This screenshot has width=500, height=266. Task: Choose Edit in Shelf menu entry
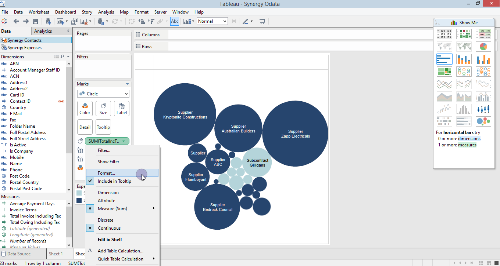coord(110,239)
